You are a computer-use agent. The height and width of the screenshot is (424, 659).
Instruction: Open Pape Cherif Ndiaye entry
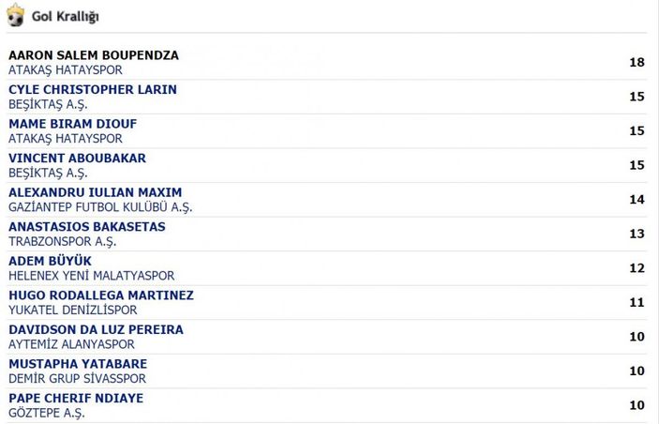[76, 398]
